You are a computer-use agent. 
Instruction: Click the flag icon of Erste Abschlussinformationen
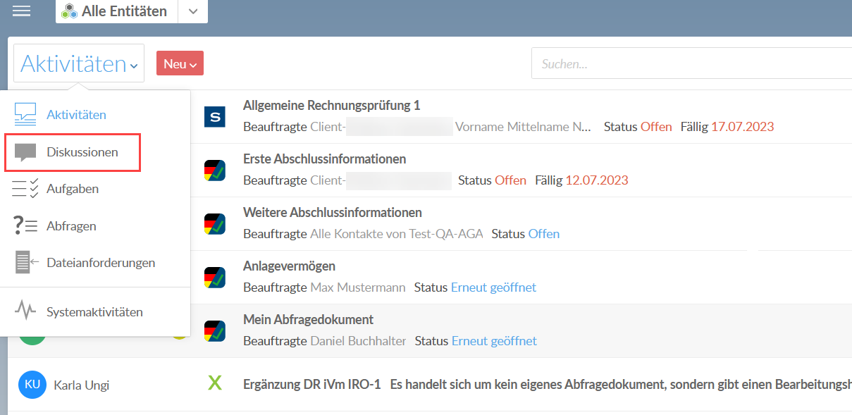(x=214, y=171)
